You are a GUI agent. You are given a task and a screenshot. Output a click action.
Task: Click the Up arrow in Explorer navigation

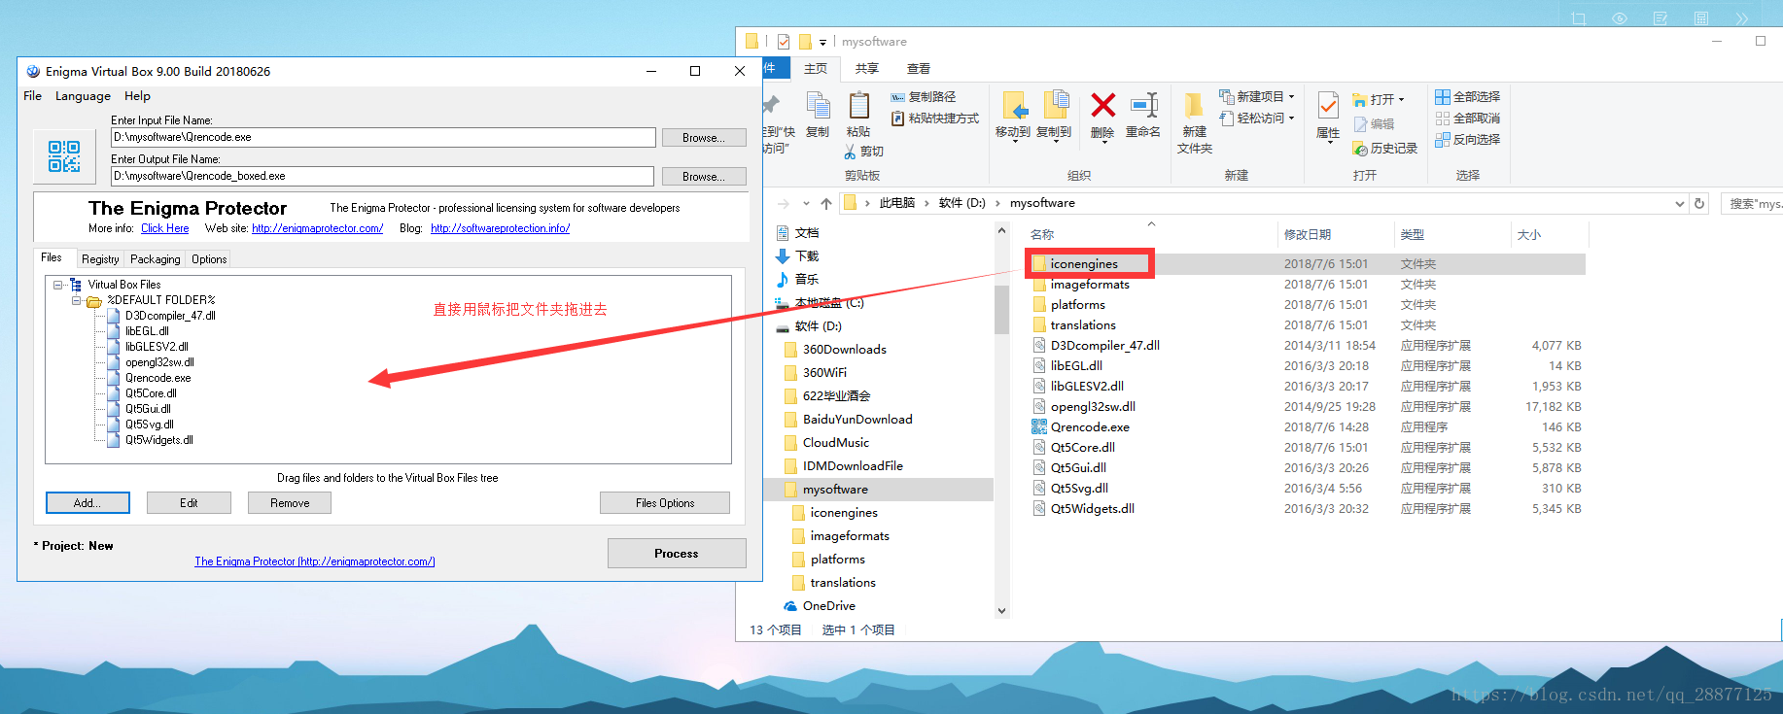pos(826,203)
